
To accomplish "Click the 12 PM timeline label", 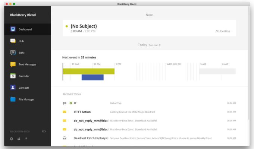I will [97, 64].
